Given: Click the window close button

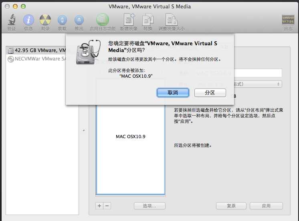Looking at the screenshot, I should point(7,6).
